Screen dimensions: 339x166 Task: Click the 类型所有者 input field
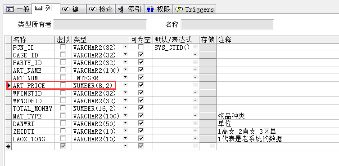pyautogui.click(x=100, y=25)
